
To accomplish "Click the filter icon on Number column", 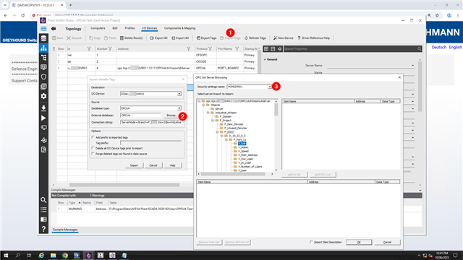I will click(x=110, y=49).
